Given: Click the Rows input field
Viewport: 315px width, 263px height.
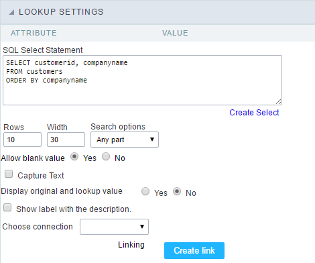Looking at the screenshot, I should coord(22,140).
